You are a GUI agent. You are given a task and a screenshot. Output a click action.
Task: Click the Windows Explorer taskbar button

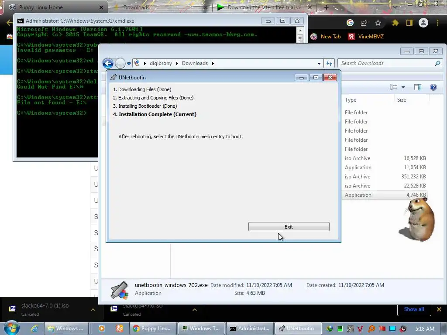65,328
